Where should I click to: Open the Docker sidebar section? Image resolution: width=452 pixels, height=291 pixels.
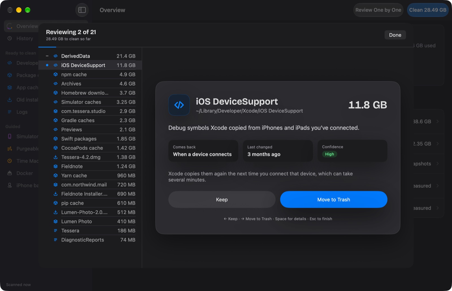[21, 173]
